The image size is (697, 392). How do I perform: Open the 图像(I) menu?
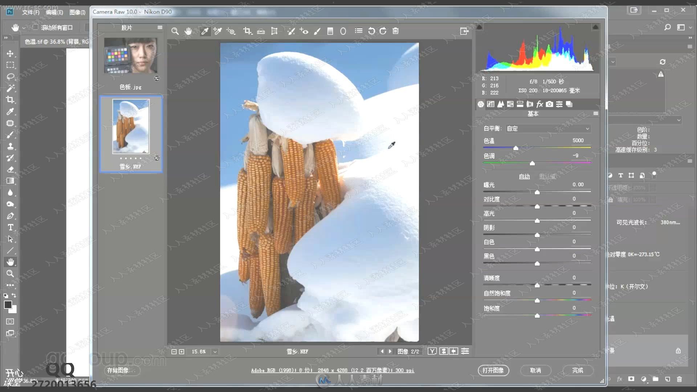click(x=77, y=12)
